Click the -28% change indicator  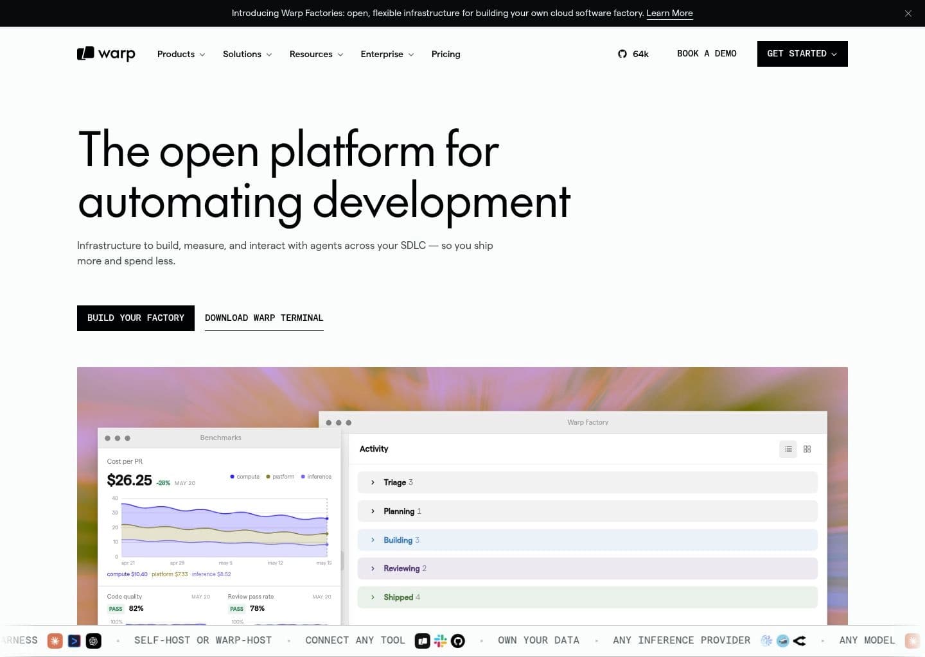[163, 483]
